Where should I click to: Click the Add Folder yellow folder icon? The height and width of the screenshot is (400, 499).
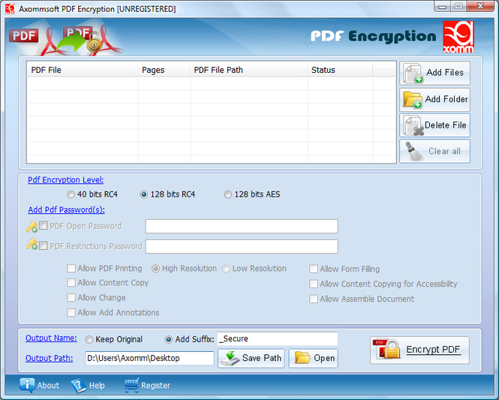tap(413, 100)
